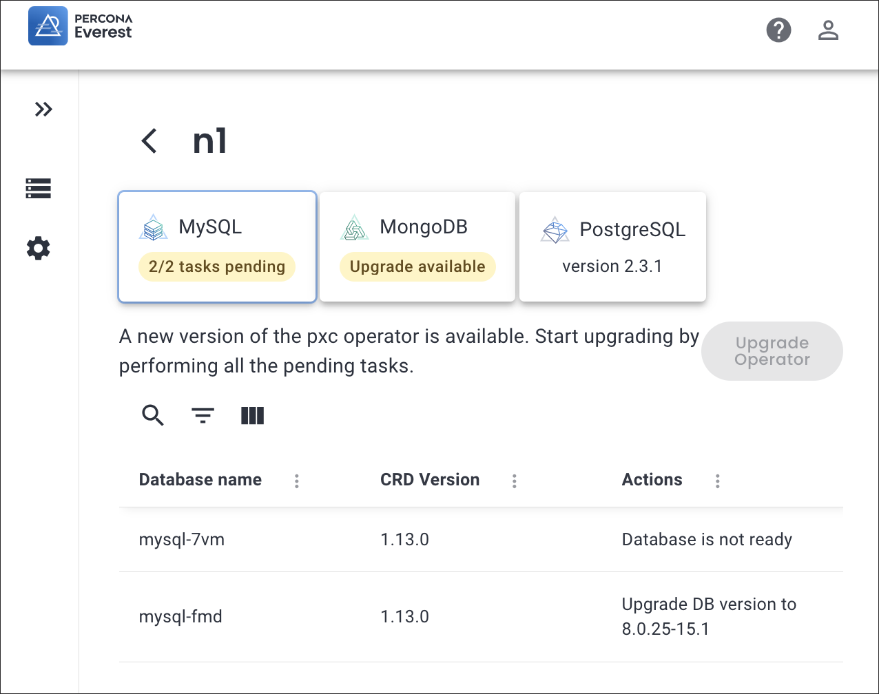Open the settings gear in sidebar
Viewport: 879px width, 694px height.
point(39,249)
